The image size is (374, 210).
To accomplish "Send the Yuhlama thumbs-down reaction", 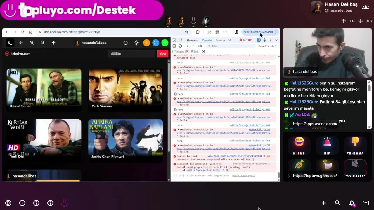I will [x=355, y=146].
